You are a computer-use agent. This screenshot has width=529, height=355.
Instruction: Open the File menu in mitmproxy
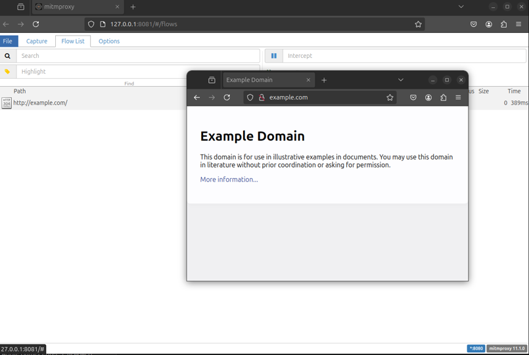pos(8,41)
